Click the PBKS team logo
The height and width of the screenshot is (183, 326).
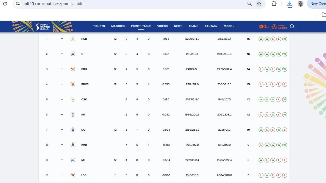[73, 84]
